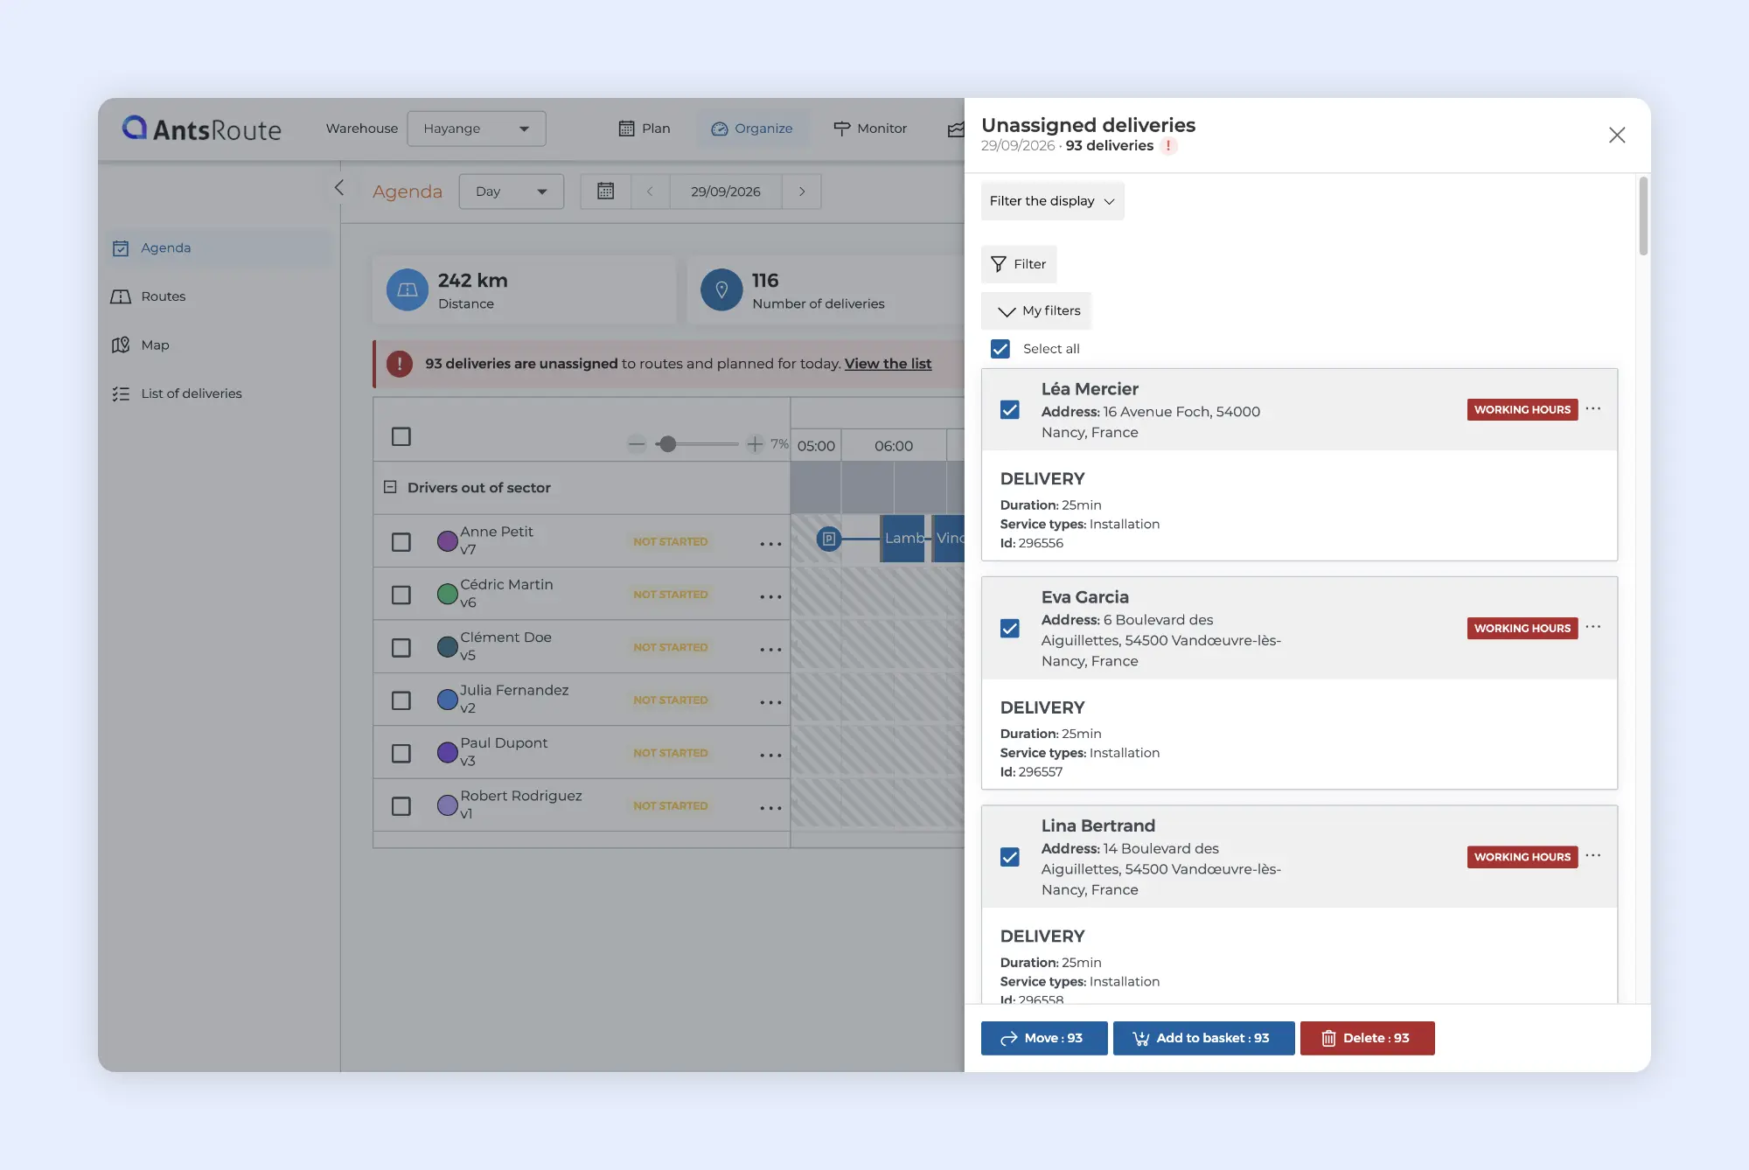
Task: Click Anne Petit's purple driver avatar
Action: click(448, 541)
